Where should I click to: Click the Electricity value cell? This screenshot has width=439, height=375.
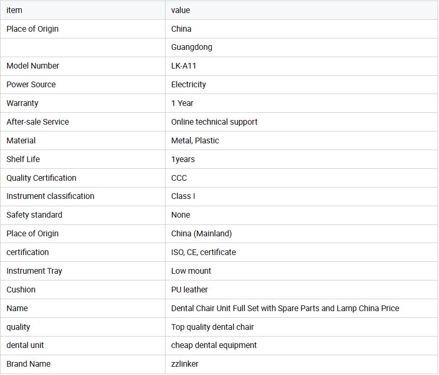pyautogui.click(x=188, y=85)
